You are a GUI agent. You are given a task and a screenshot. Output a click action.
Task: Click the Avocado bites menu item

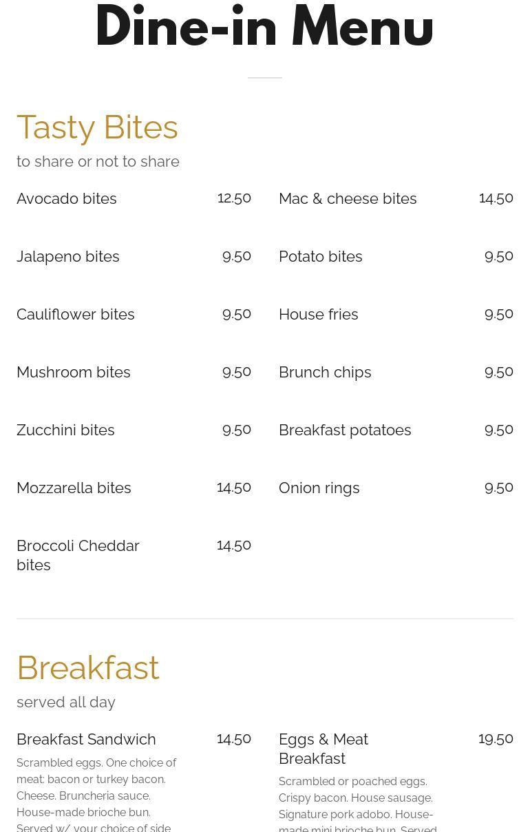[67, 198]
